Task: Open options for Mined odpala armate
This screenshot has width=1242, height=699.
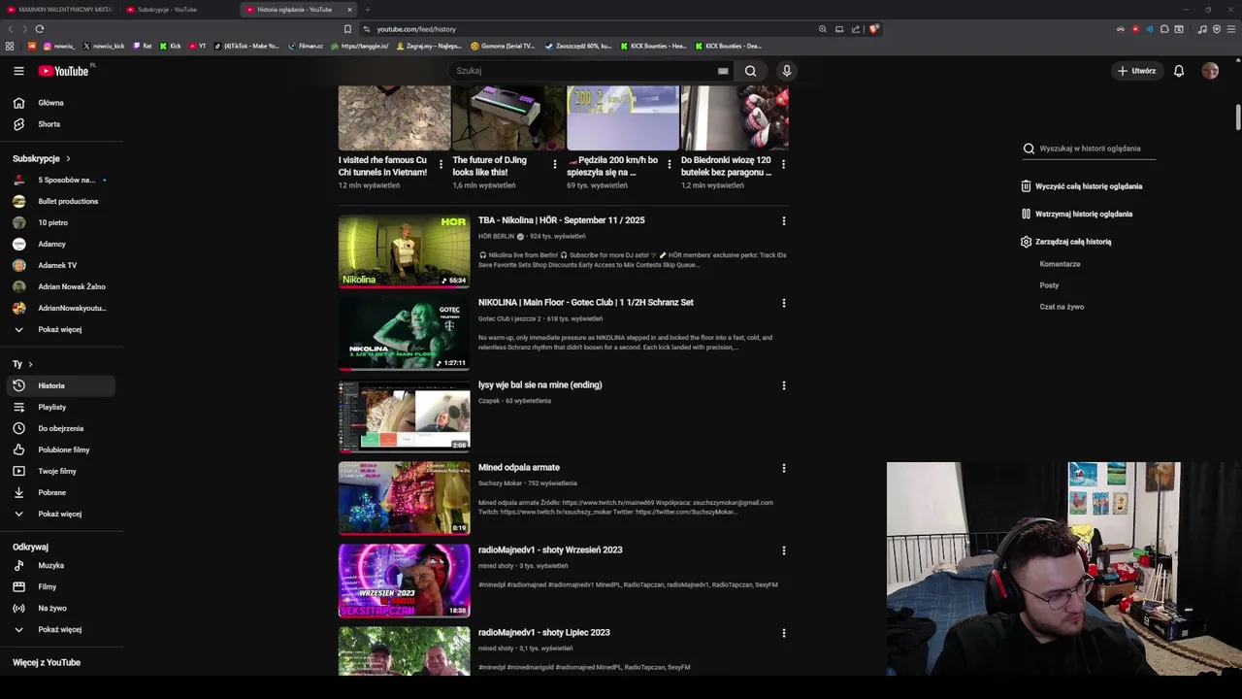Action: coord(784,468)
